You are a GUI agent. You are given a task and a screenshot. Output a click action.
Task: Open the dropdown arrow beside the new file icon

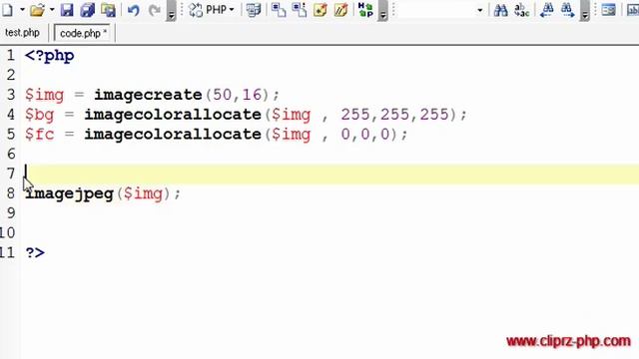(22, 10)
